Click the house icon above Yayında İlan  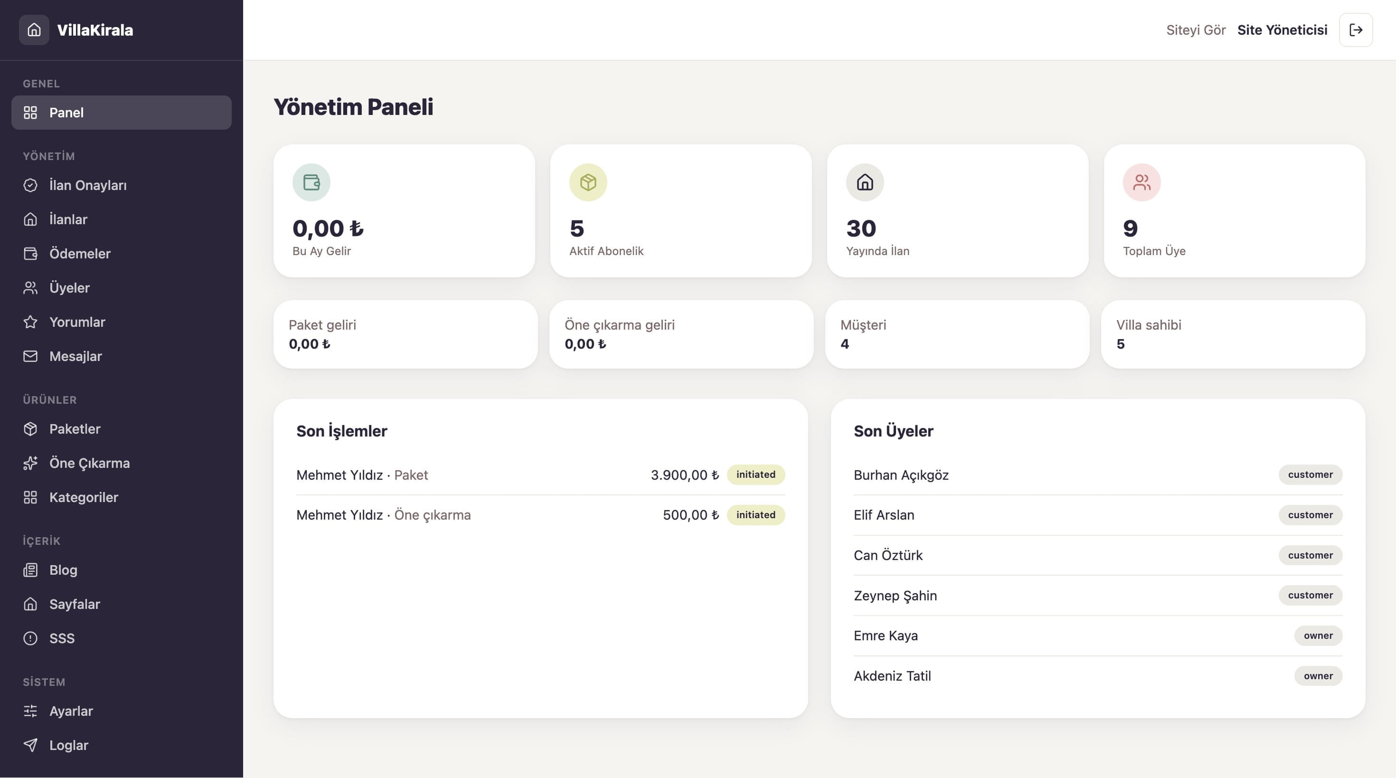(x=865, y=182)
